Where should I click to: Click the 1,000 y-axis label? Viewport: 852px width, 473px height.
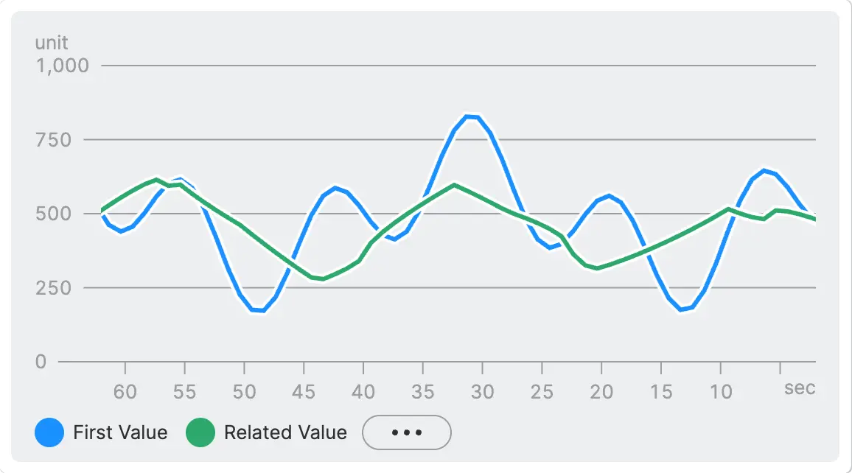coord(62,66)
